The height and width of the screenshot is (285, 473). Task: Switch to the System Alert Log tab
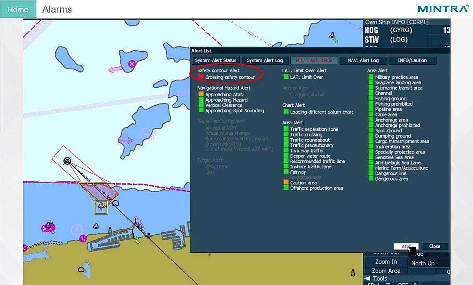click(x=265, y=60)
